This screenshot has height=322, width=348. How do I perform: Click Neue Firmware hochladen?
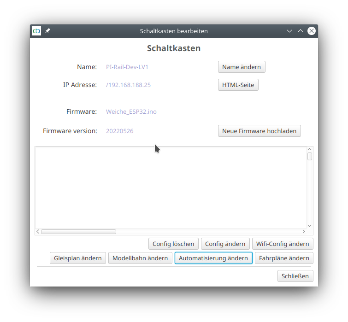(259, 131)
